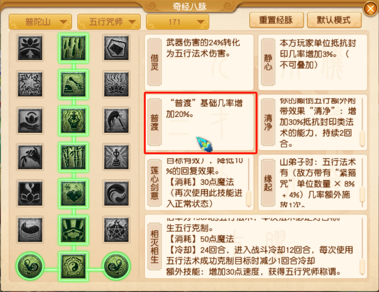The height and width of the screenshot is (292, 379).
Task: Select the 静心 skill description panel
Action: [x=313, y=62]
